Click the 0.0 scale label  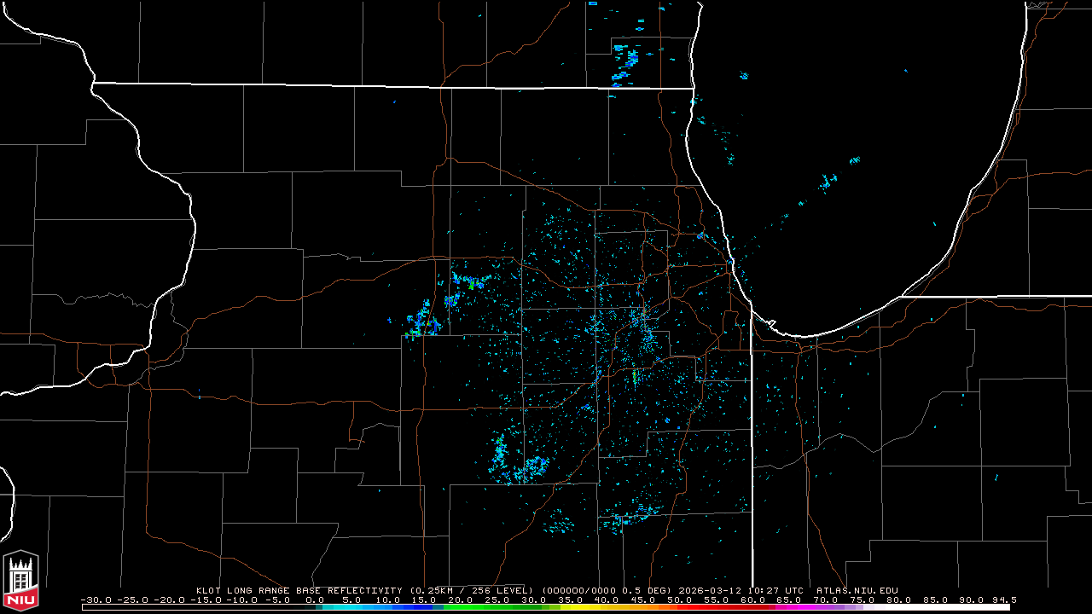[315, 600]
